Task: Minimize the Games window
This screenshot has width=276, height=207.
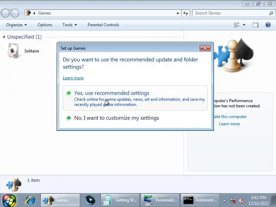Action: point(247,3)
